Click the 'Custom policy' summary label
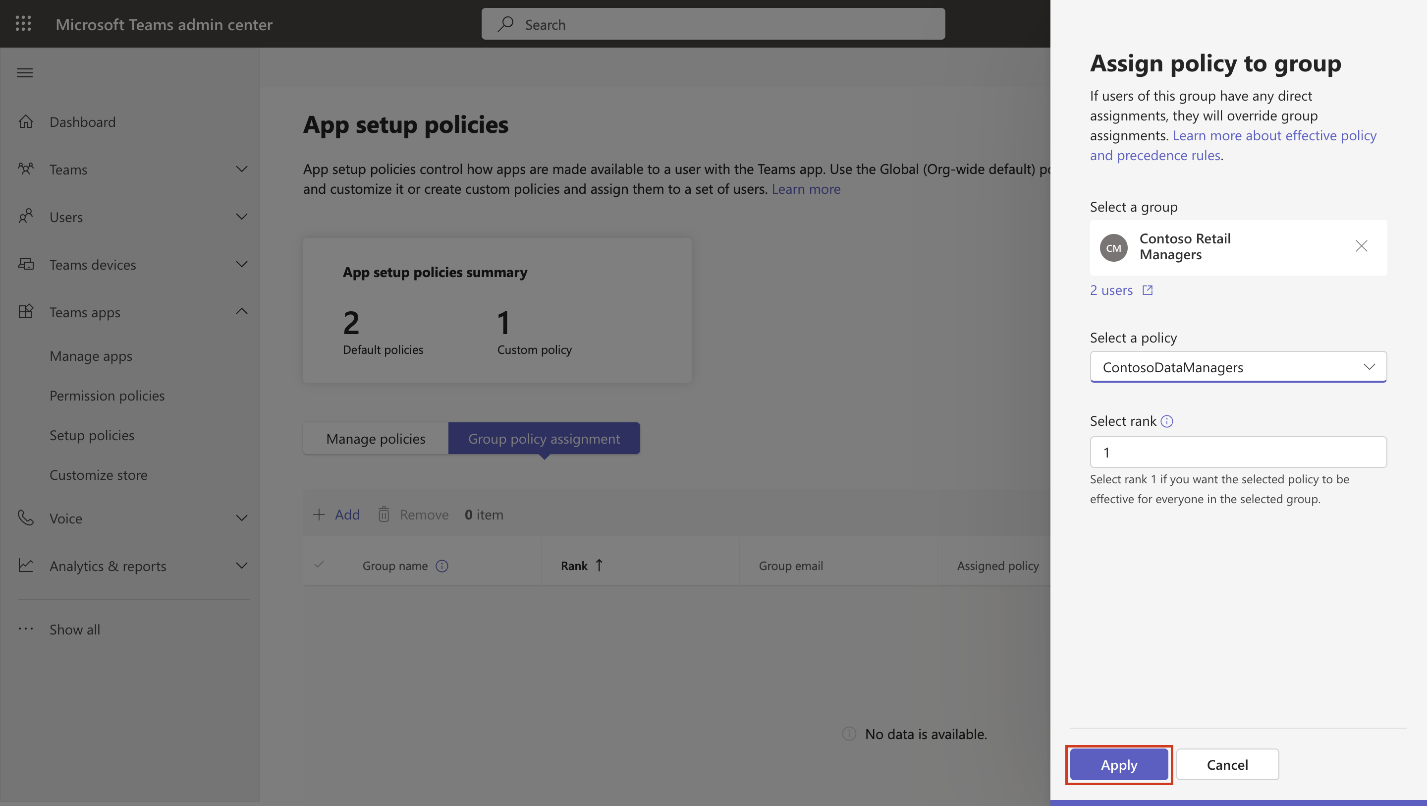 coord(534,349)
